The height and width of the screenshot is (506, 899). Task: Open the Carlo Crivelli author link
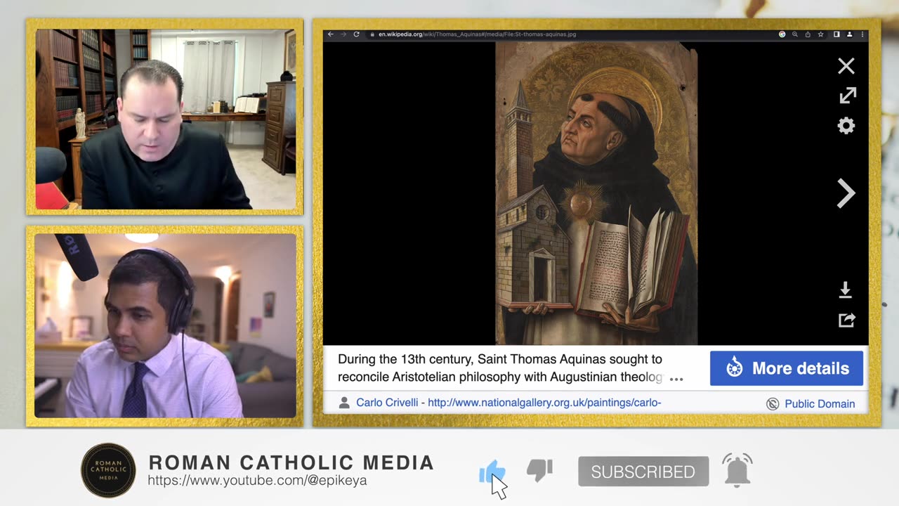pos(388,403)
